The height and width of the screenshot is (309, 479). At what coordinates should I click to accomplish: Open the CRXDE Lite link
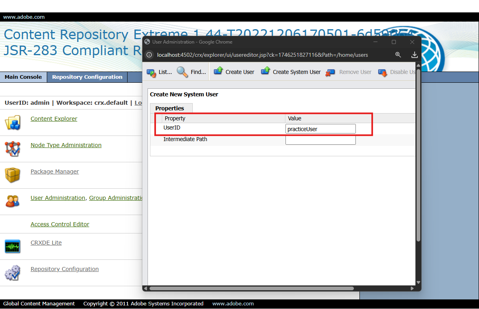46,243
